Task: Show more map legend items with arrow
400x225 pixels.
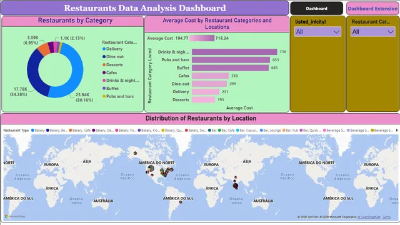Action: click(x=397, y=130)
